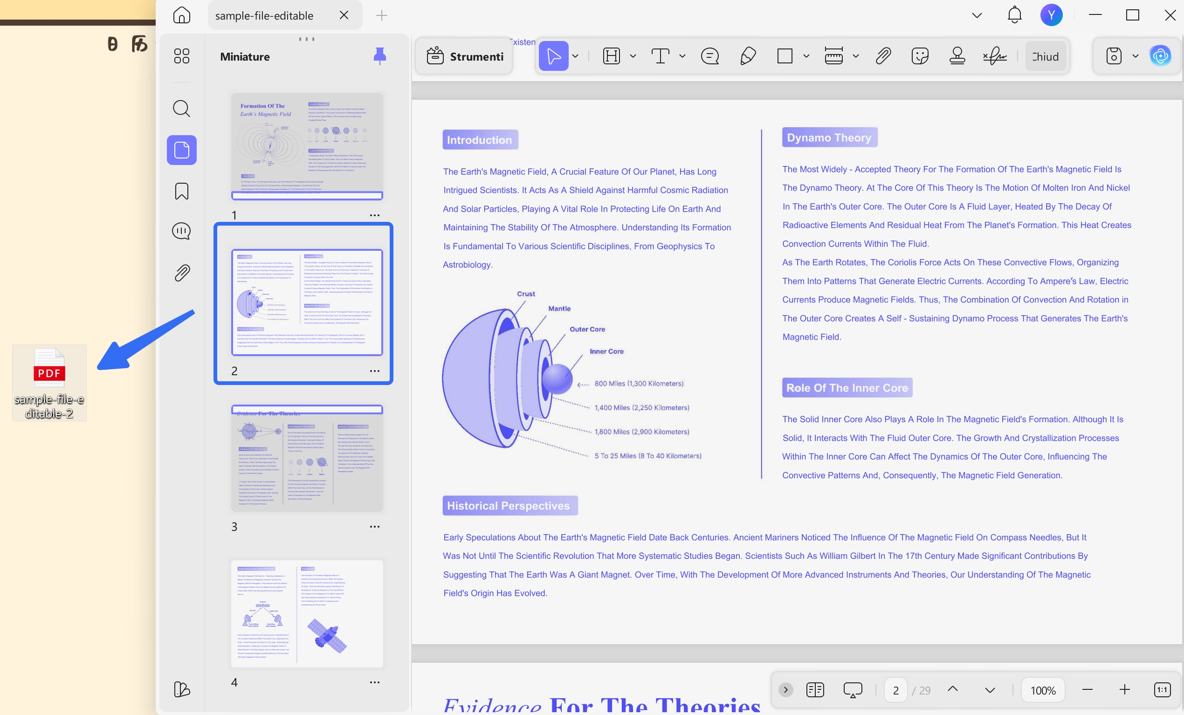The height and width of the screenshot is (715, 1184).
Task: Zoom out with minus button
Action: click(1088, 690)
